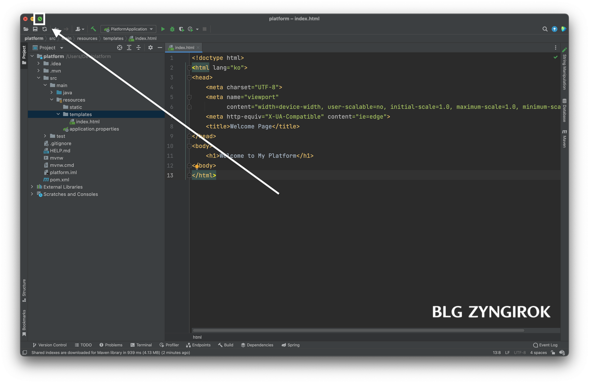
Task: Toggle the Project tool window sidebar button
Action: [x=24, y=55]
